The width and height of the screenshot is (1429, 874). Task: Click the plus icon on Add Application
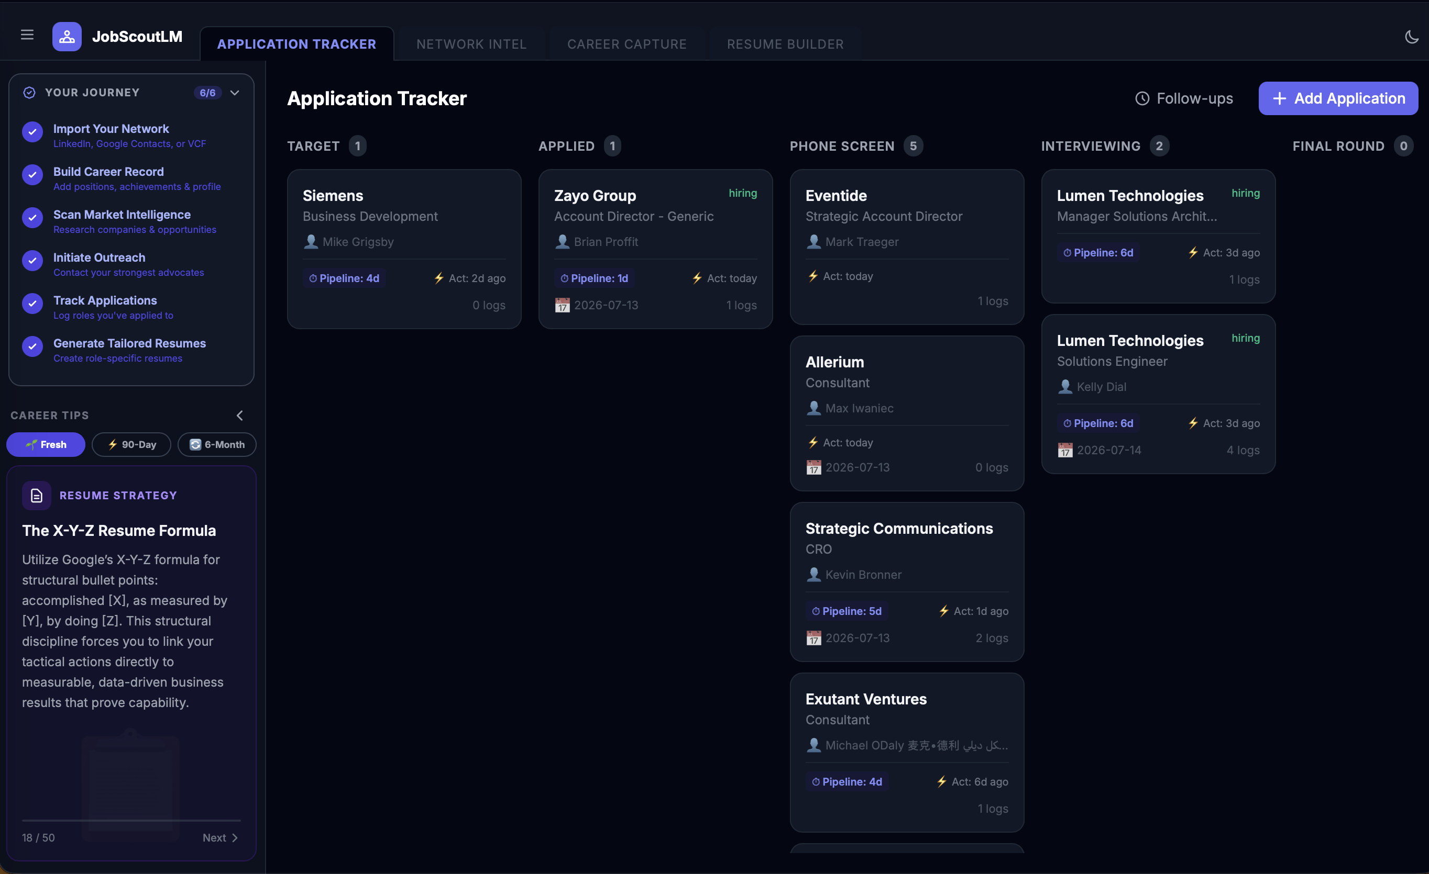(x=1279, y=98)
